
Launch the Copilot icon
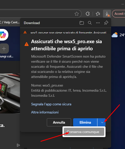click(3, 35)
